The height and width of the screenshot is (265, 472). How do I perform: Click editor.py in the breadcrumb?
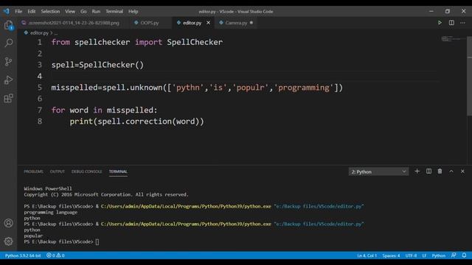(x=39, y=32)
